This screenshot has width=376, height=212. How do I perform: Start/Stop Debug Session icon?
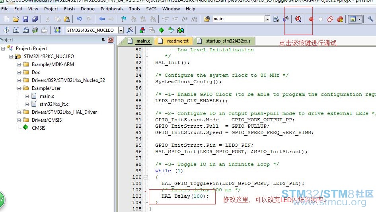(298, 19)
